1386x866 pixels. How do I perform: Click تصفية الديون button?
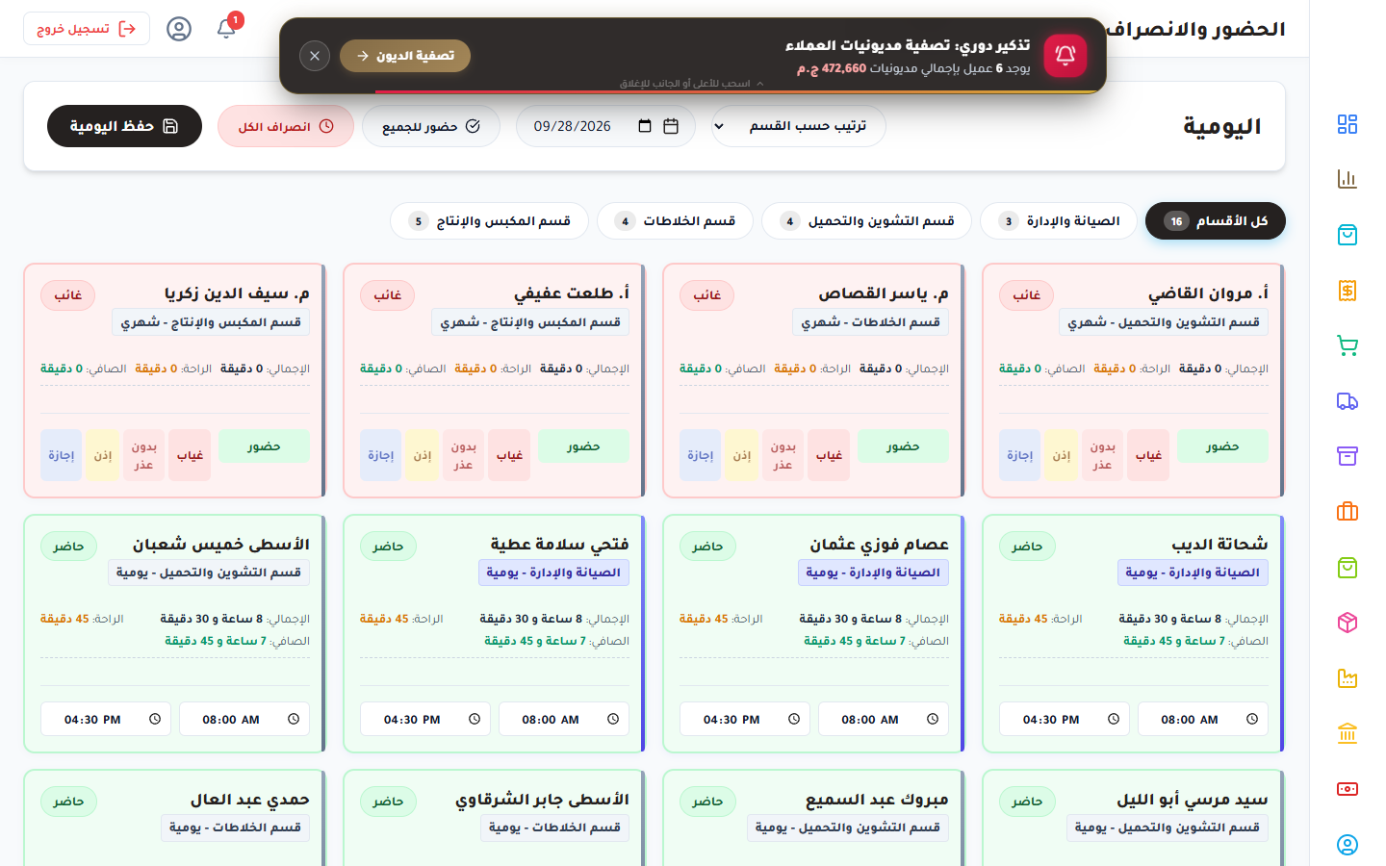pyautogui.click(x=405, y=56)
